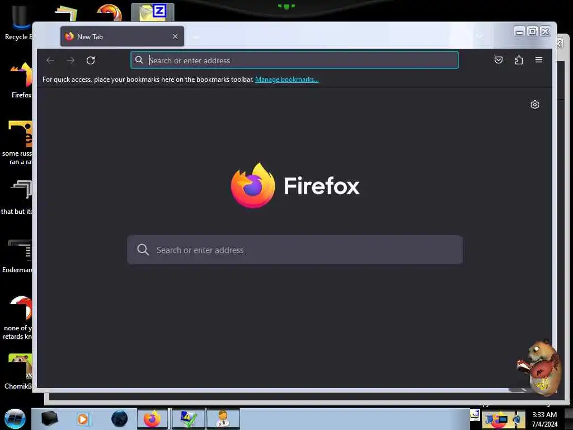
Task: Click the bookmarks toolbar quick access text
Action: tap(148, 80)
